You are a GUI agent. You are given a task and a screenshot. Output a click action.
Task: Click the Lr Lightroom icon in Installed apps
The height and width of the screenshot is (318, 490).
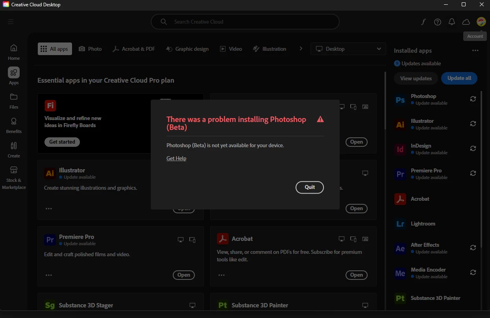(x=400, y=224)
